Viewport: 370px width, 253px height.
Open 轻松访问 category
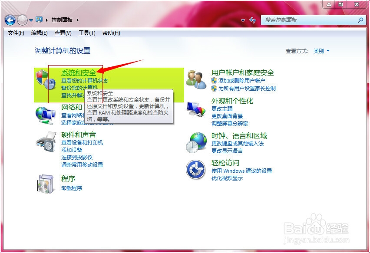coord(225,163)
